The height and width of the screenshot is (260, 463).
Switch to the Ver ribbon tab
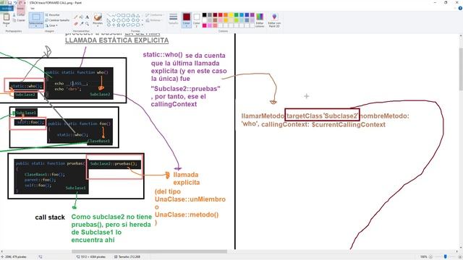coord(33,8)
